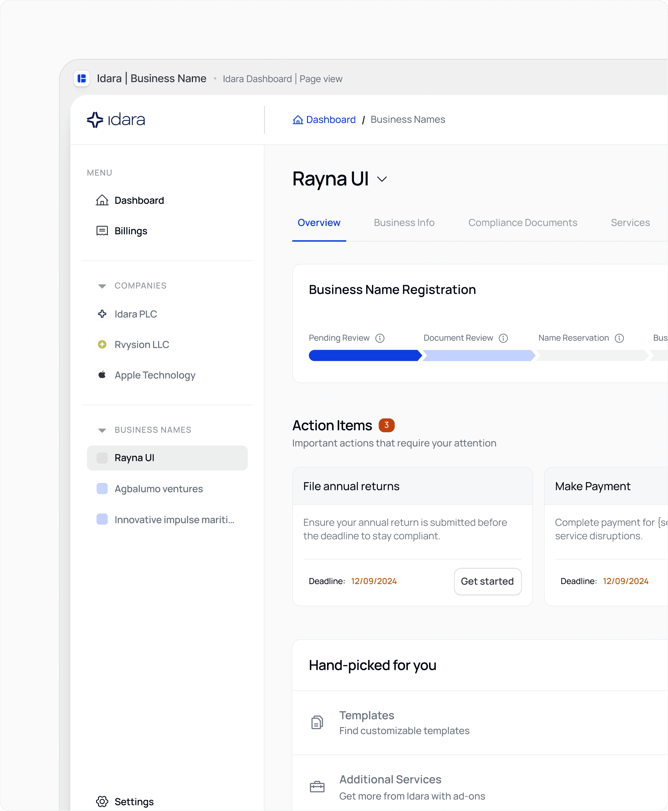The height and width of the screenshot is (811, 668).
Task: Click the Idara logo in header
Action: pos(116,120)
